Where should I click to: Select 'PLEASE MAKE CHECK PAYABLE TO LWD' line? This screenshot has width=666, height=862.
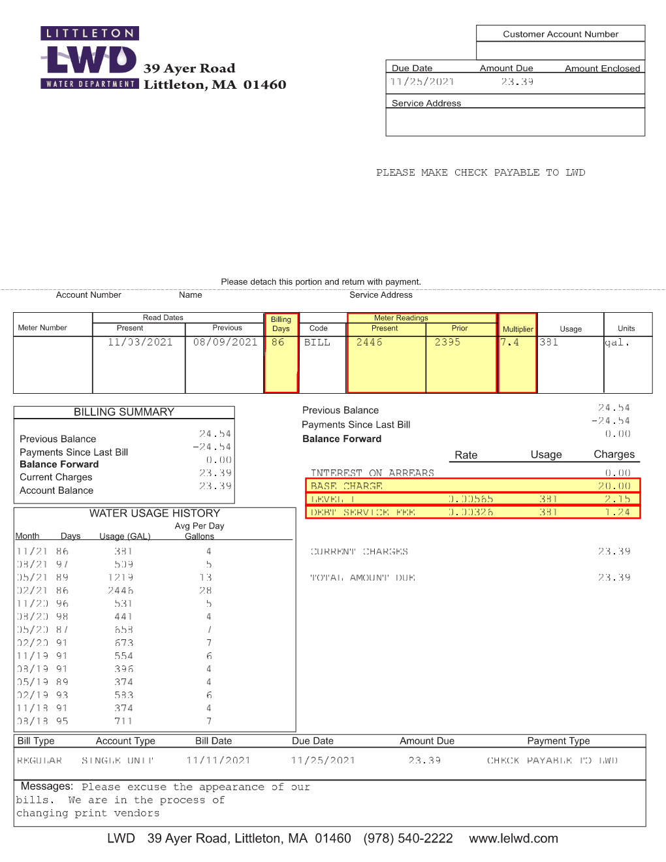(481, 172)
